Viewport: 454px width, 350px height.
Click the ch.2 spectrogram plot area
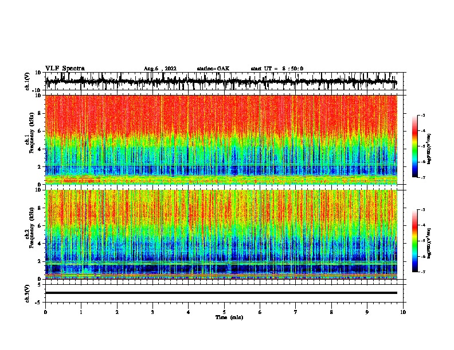click(221, 234)
